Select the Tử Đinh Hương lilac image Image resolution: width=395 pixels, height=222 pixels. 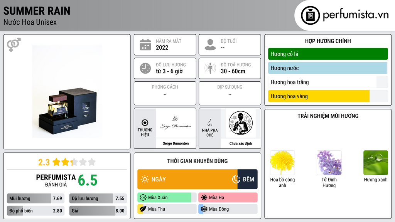tap(329, 163)
